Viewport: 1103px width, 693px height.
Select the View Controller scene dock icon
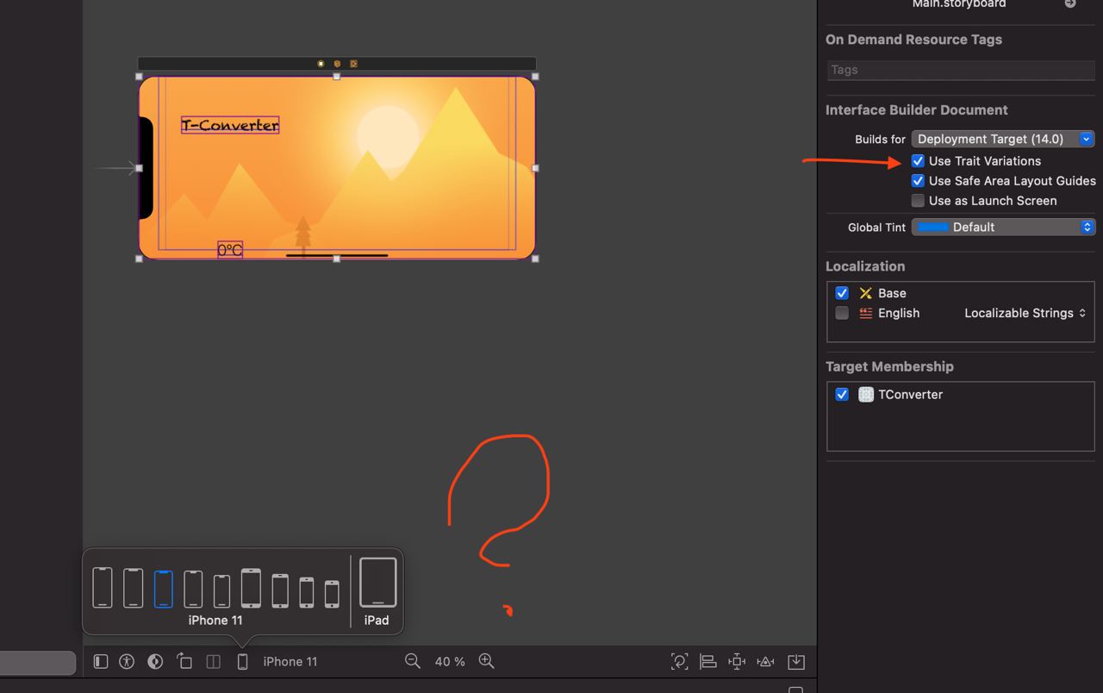coord(321,64)
